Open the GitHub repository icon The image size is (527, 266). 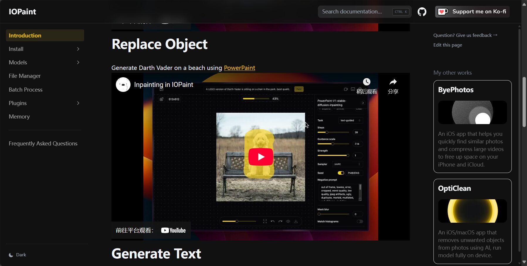tap(422, 12)
